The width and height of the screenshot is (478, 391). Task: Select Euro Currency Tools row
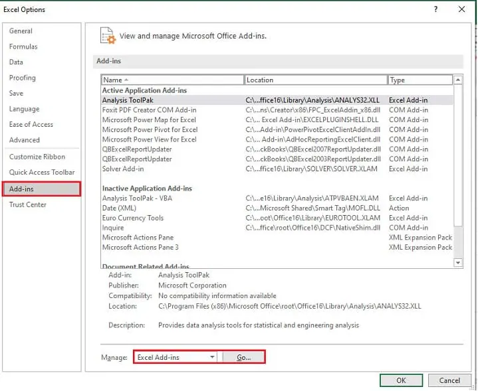277,218
